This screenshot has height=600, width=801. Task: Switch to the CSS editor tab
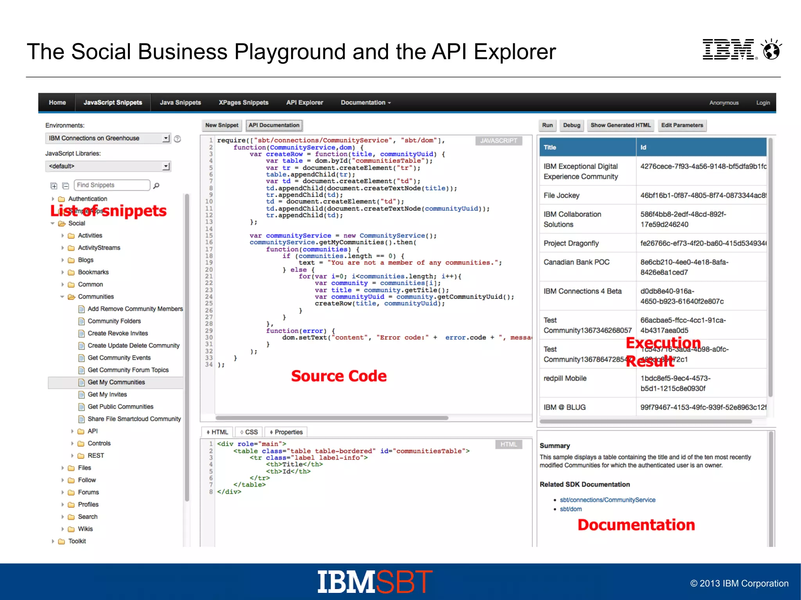click(249, 432)
